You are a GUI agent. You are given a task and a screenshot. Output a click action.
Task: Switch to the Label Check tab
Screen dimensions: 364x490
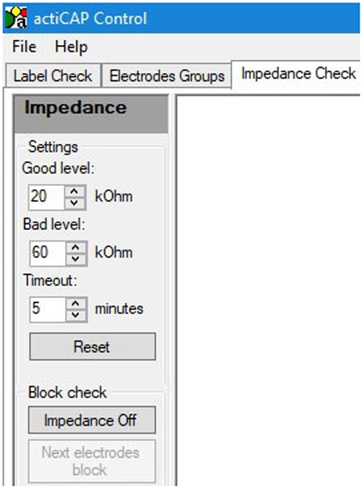53,76
